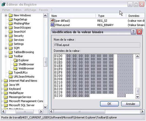Click the binary icon beside ITBarLayout
146x121 pixels.
pos(52,25)
